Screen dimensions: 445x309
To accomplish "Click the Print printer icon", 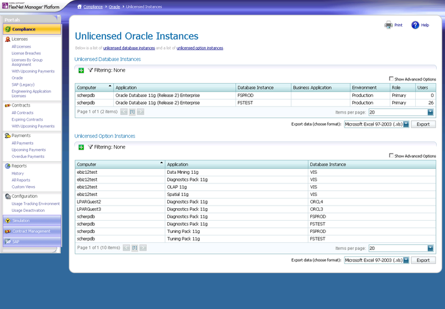I will click(388, 25).
